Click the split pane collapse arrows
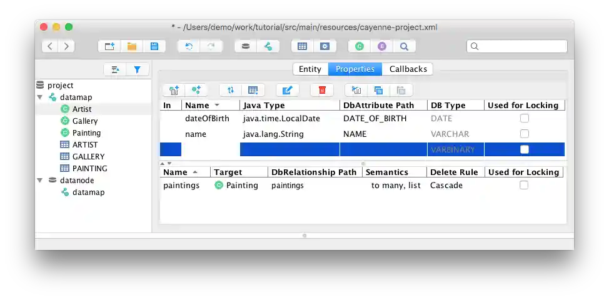Screen dimensions: 609x300 pyautogui.click(x=166, y=163)
